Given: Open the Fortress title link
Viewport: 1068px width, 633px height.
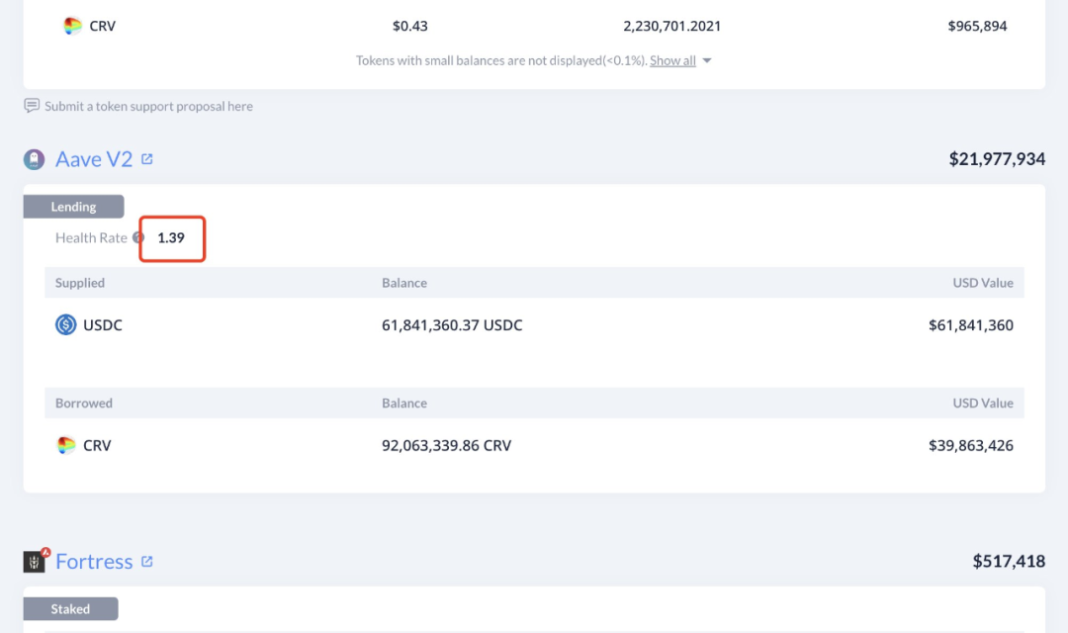Looking at the screenshot, I should (x=94, y=562).
